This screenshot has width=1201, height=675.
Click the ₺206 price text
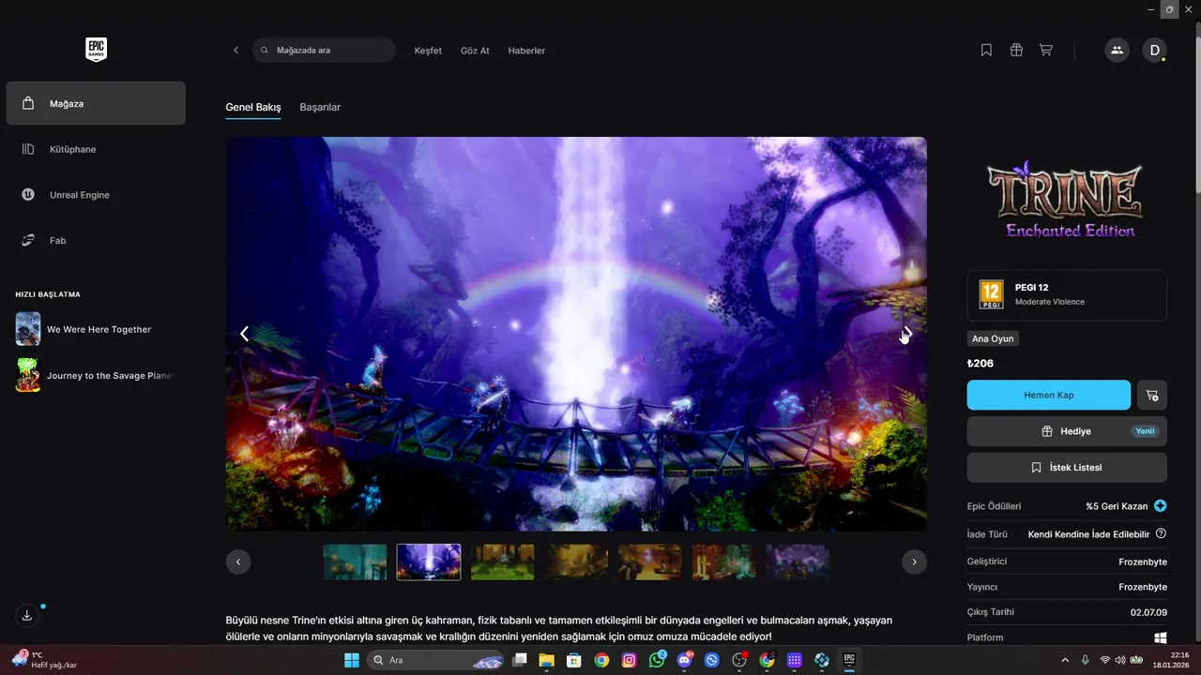[981, 363]
